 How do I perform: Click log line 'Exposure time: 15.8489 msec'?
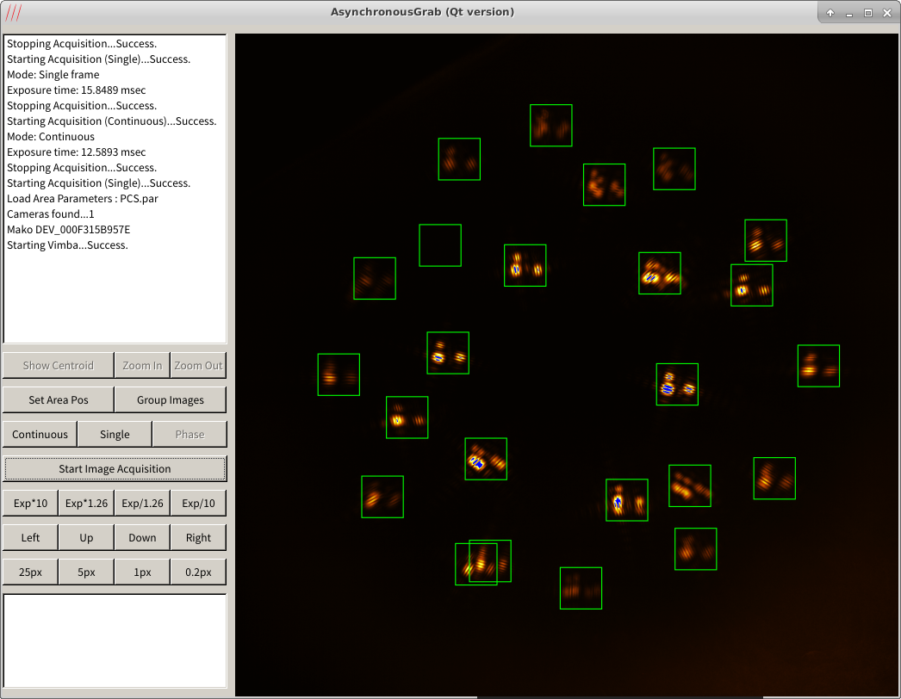(76, 90)
